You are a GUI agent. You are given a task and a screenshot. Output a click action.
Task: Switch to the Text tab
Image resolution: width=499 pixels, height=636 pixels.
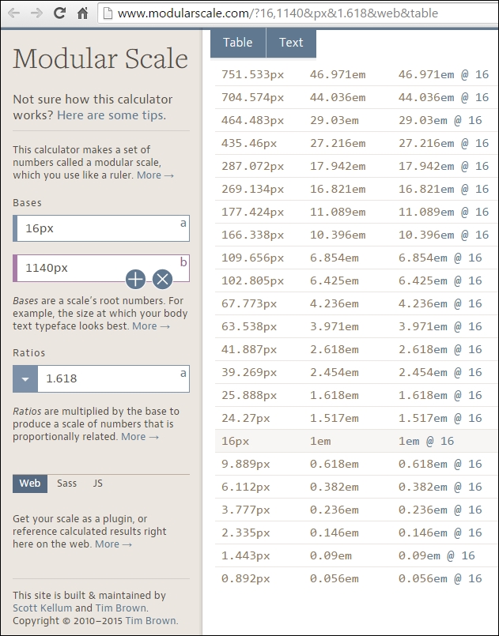291,43
